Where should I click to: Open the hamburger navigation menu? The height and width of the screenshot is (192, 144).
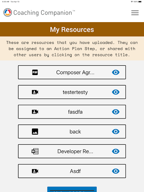135,13
